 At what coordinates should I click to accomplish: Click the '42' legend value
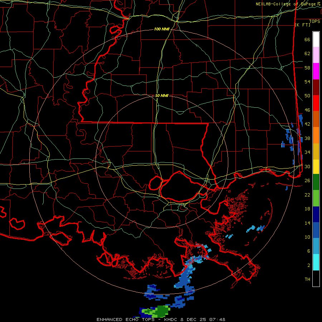coord(307,124)
